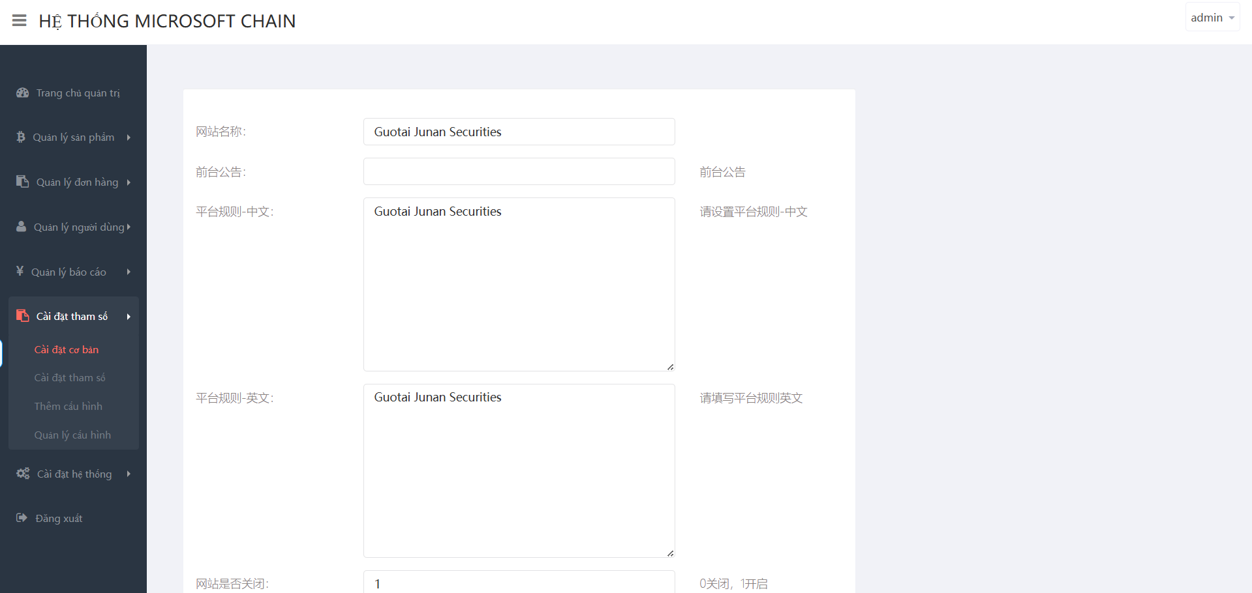Click into the 平台规则-英文 textarea
Screen dimensions: 1252x593
click(x=519, y=471)
